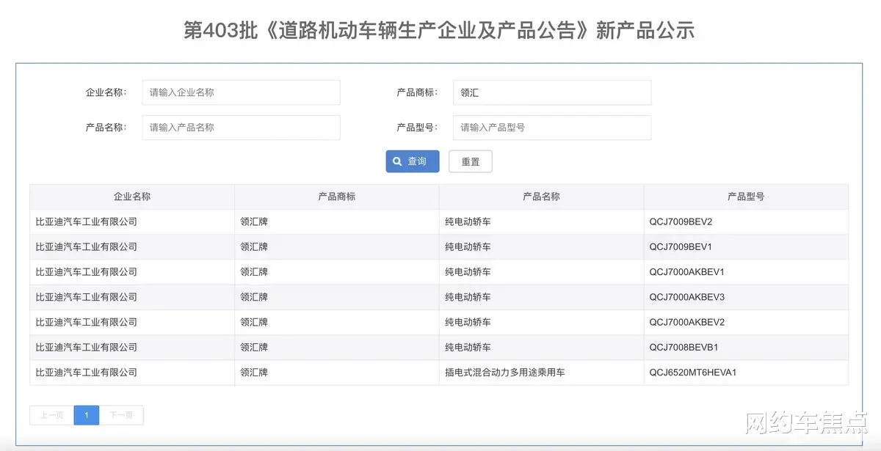The image size is (881, 451).
Task: Select model QCJ7000AKBEV3 cell
Action: 746,297
